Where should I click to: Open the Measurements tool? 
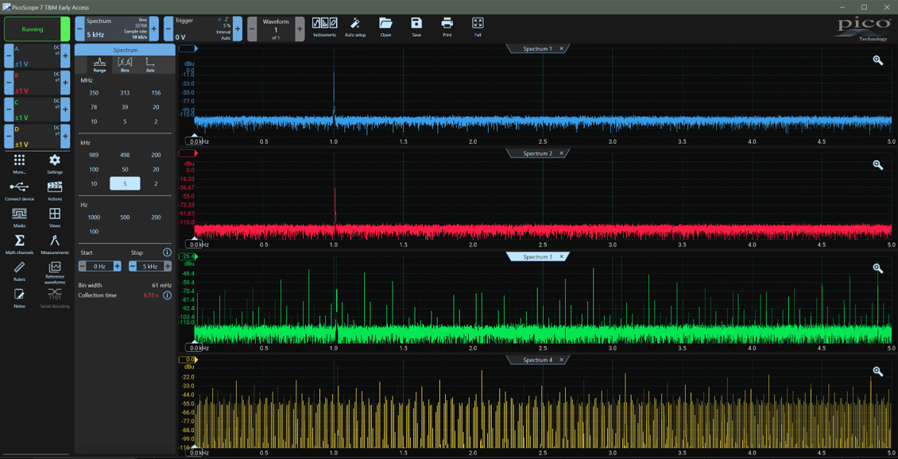click(54, 244)
